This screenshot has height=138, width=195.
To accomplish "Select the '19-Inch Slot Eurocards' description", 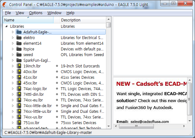I will [80, 66].
